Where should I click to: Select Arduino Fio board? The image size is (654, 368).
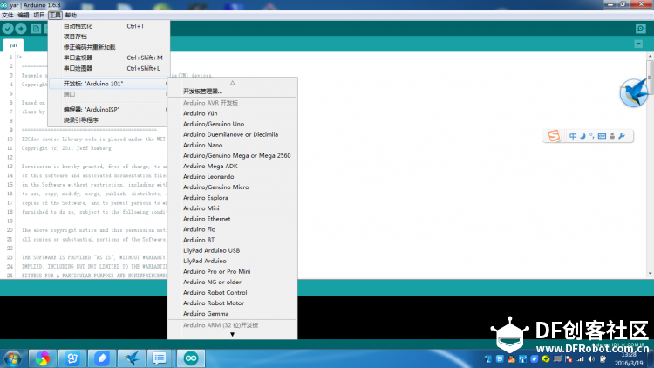tap(232, 229)
